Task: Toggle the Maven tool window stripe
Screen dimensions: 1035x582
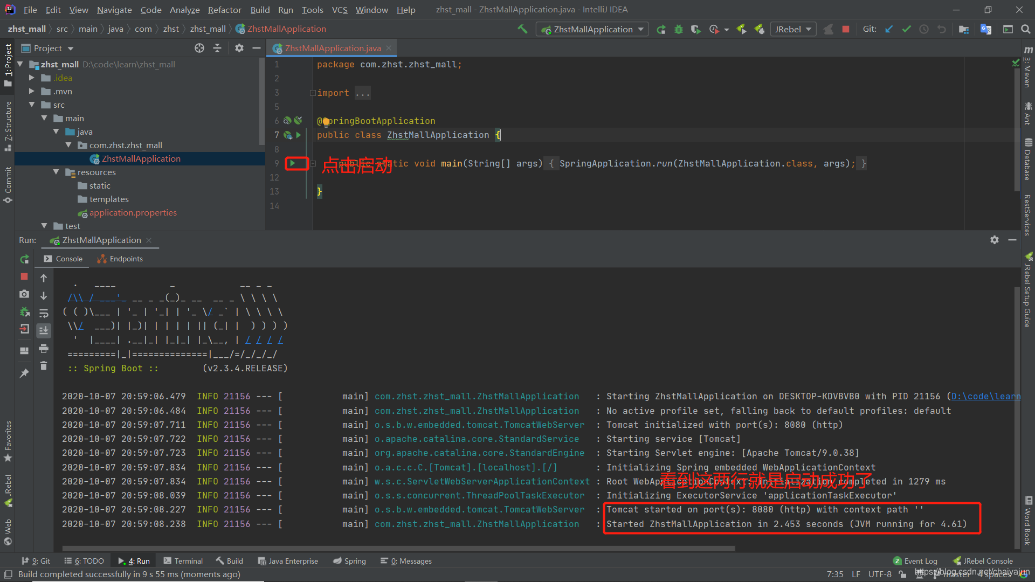Action: pyautogui.click(x=1027, y=67)
